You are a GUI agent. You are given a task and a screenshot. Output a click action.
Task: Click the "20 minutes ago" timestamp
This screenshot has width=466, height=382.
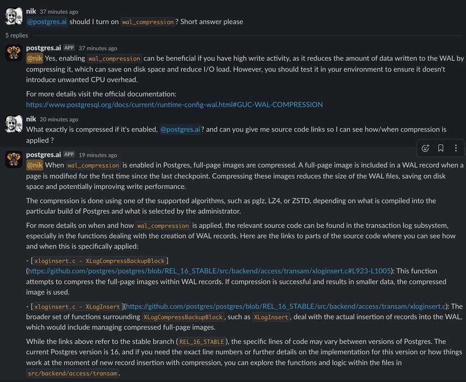point(59,119)
